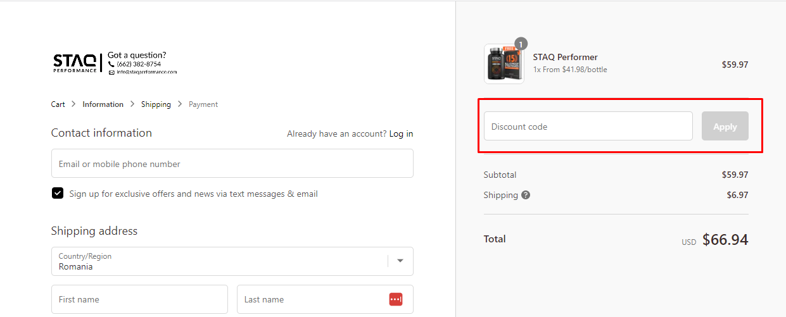The height and width of the screenshot is (317, 786).
Task: Click the Contact information heading
Action: [x=101, y=133]
